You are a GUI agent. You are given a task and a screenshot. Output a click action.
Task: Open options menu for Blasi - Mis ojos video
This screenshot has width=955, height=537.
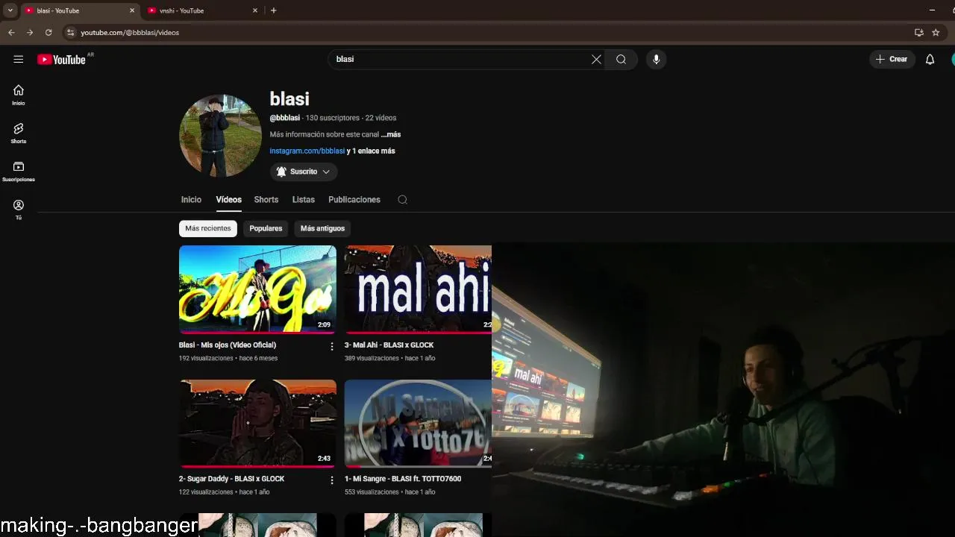tap(332, 346)
